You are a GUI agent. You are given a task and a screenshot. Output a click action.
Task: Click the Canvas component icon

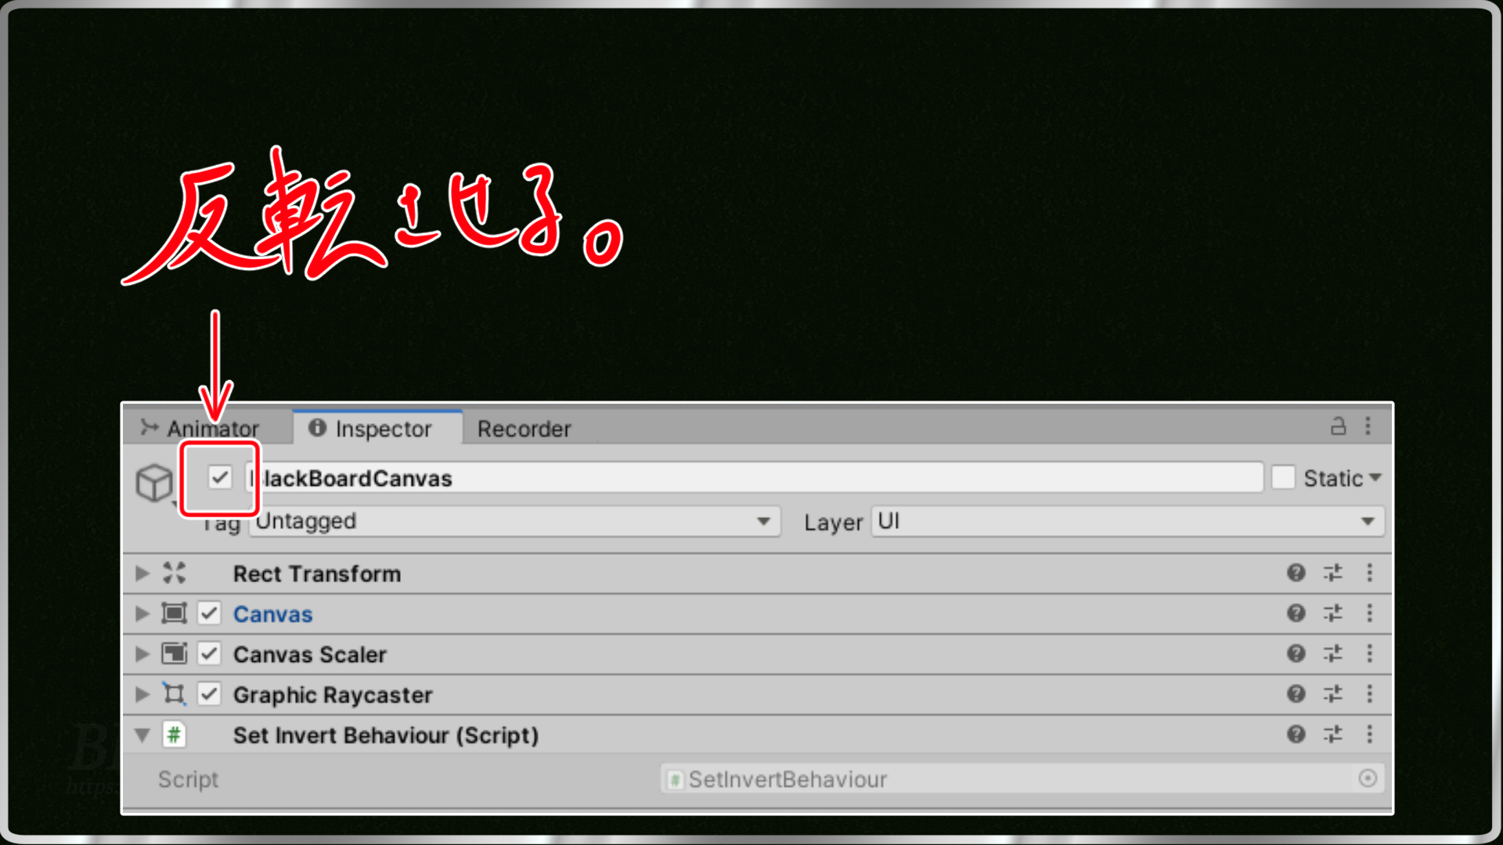coord(174,613)
